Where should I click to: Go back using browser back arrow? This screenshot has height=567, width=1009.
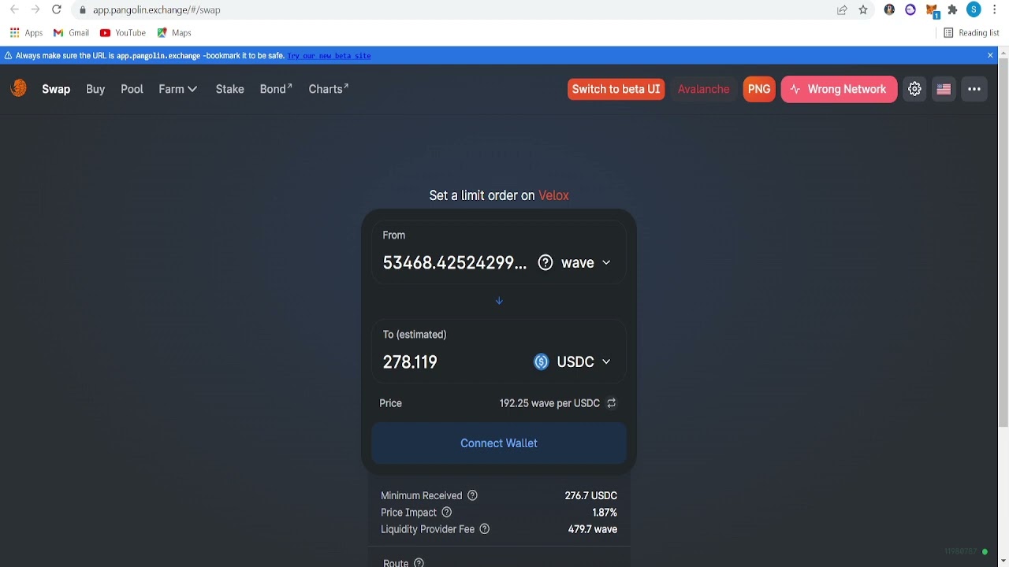click(x=14, y=10)
